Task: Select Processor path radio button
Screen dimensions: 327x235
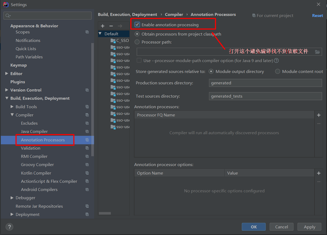Action: (x=137, y=42)
